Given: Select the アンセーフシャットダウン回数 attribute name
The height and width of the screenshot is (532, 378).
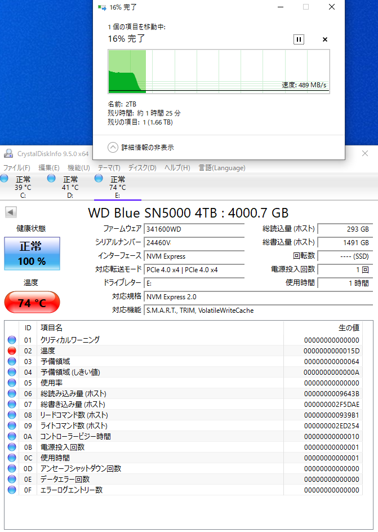Looking at the screenshot, I should pyautogui.click(x=81, y=468).
